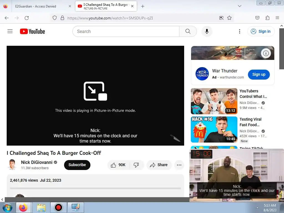Bookmark this page with star icon
Screen dimensions: 284x213
(229, 18)
